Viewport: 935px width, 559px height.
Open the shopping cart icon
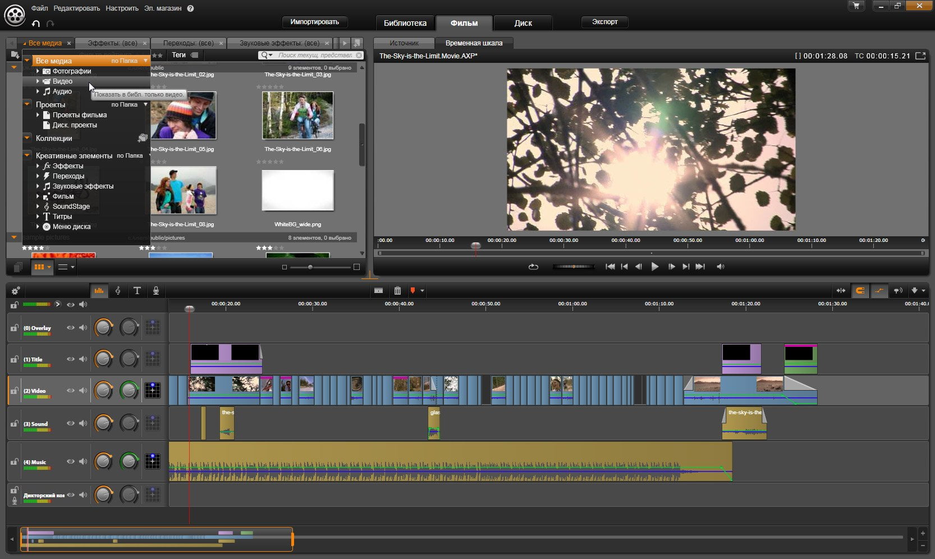coord(856,6)
